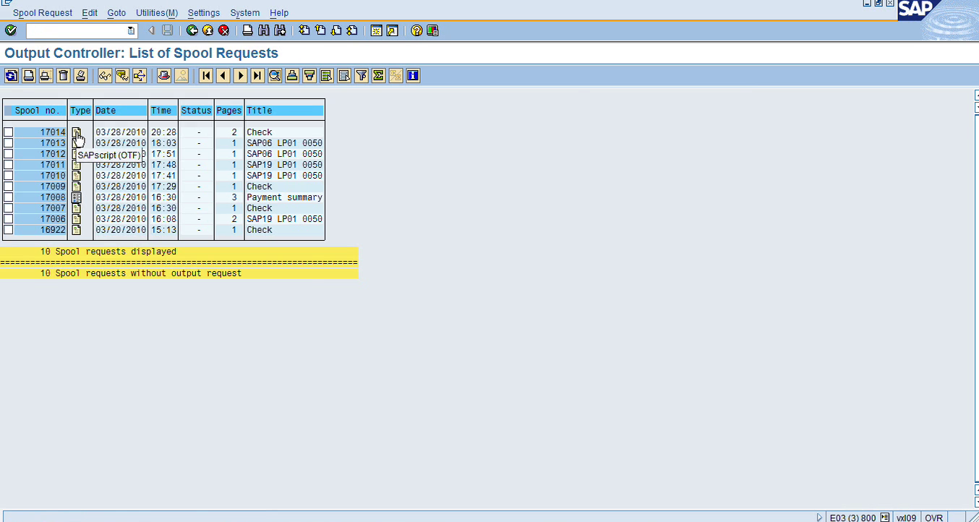This screenshot has width=979, height=522.
Task: Jump to last page of list
Action: 258,75
